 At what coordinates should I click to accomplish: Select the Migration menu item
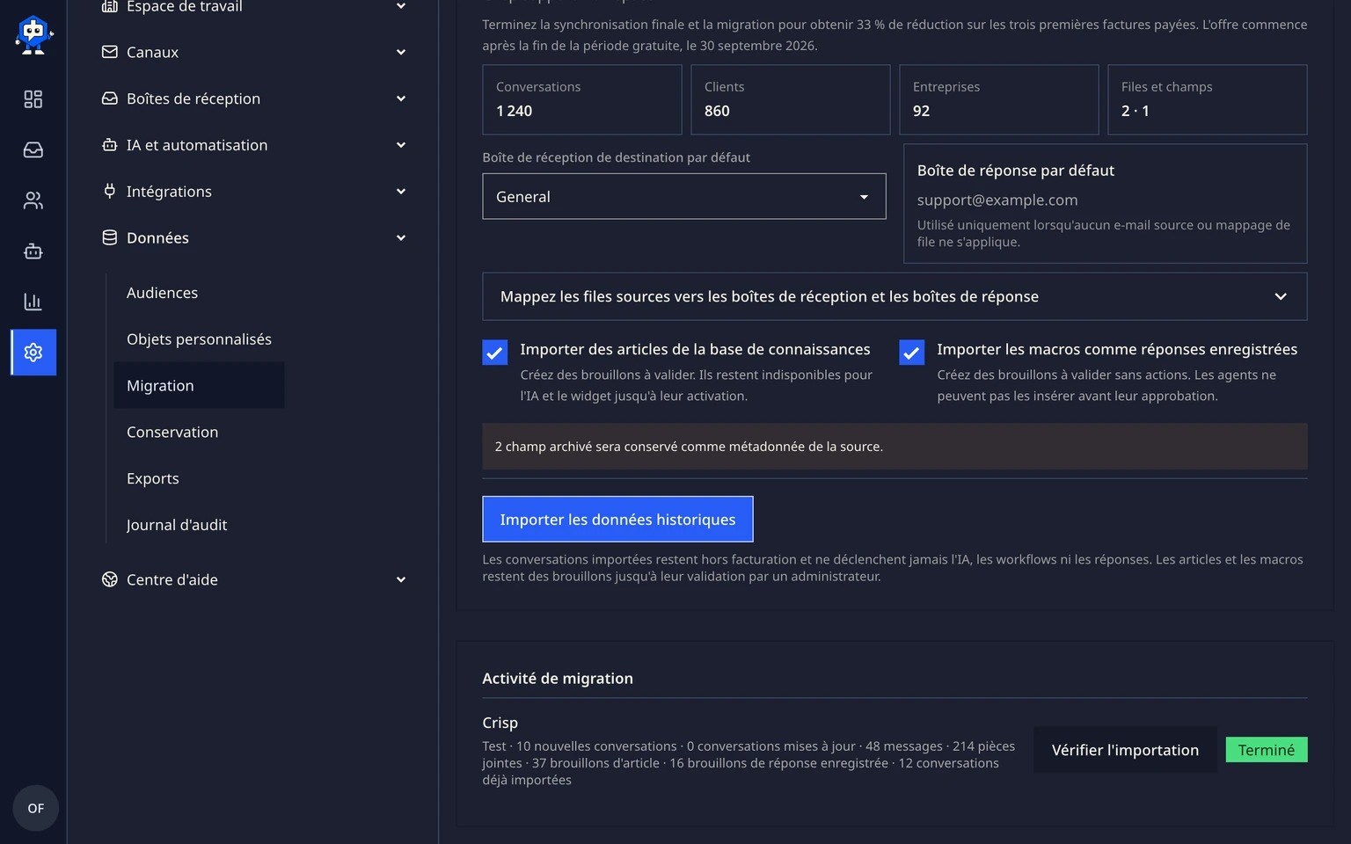[199, 385]
